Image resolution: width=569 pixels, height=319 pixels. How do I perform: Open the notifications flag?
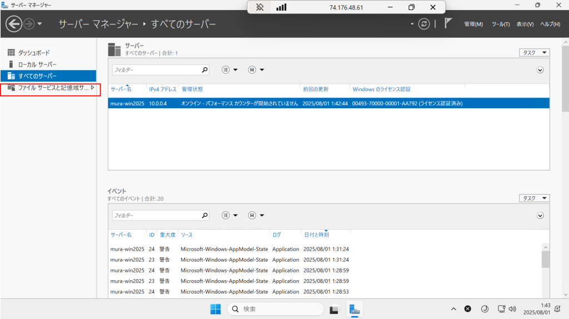(x=448, y=23)
